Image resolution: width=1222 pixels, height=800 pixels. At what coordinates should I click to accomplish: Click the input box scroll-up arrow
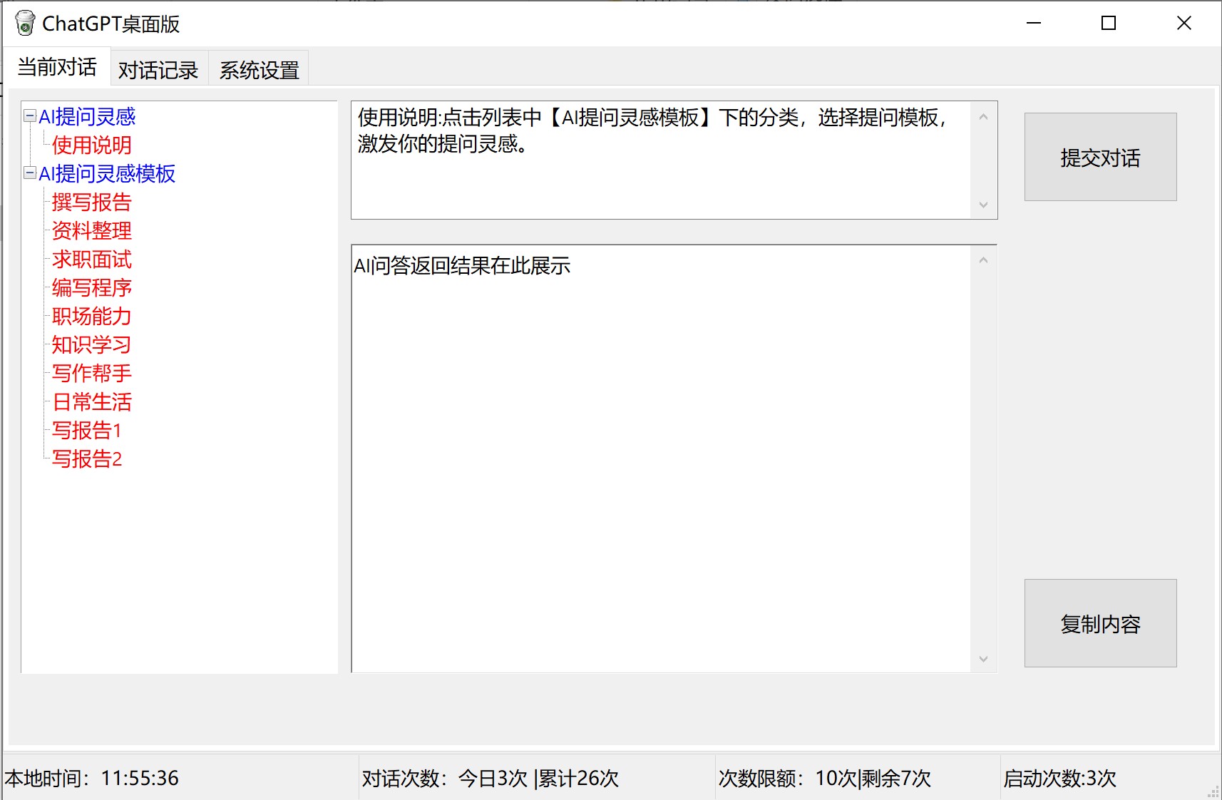[983, 116]
